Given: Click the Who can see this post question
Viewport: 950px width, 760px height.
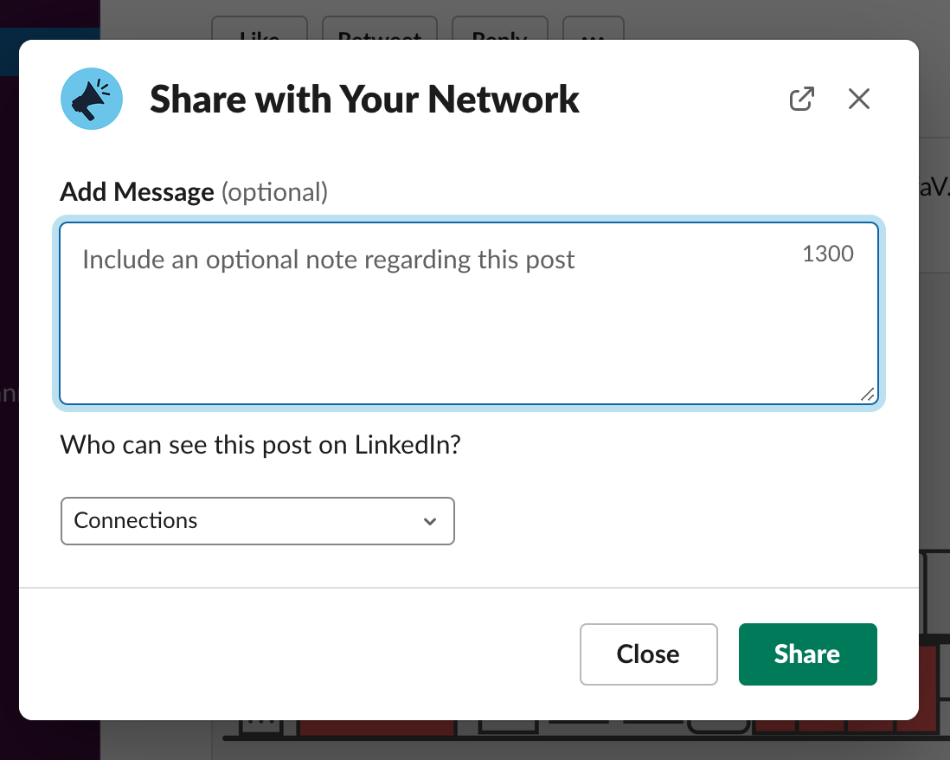Looking at the screenshot, I should (260, 446).
